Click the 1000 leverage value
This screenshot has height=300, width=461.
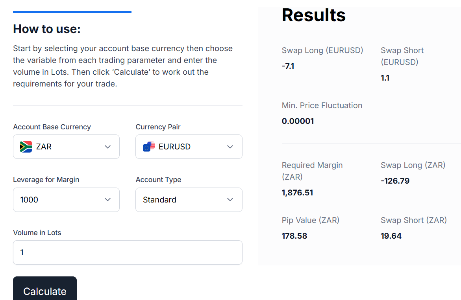[x=29, y=200]
